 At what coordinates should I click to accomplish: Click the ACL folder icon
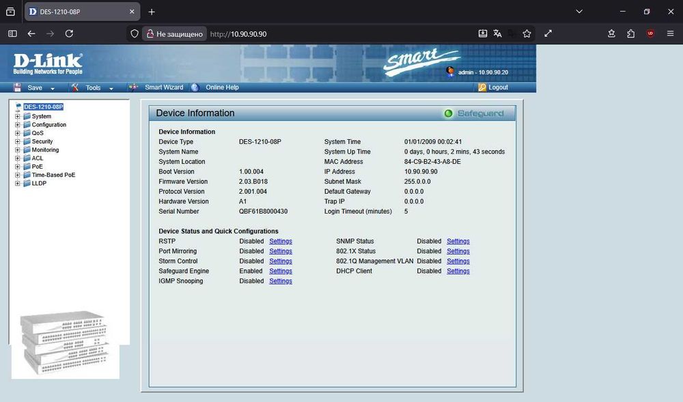coord(27,158)
